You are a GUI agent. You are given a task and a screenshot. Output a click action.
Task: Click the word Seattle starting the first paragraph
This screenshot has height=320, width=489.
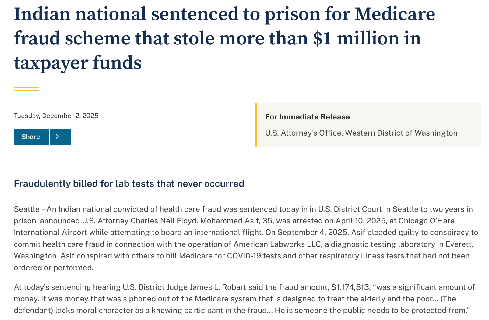click(26, 209)
